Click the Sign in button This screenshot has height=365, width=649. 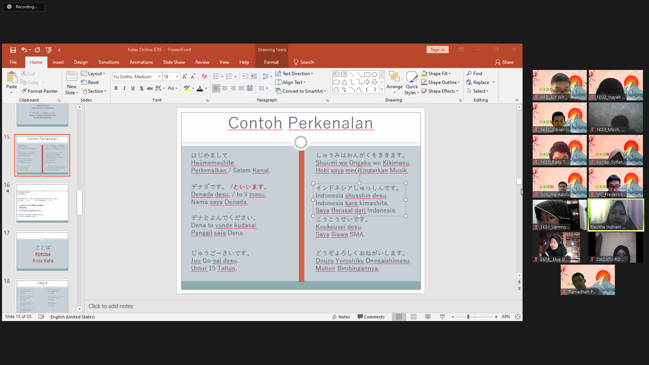tap(437, 50)
